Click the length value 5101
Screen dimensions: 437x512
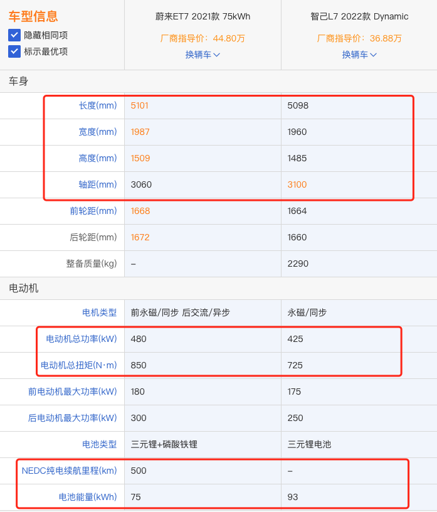[139, 105]
